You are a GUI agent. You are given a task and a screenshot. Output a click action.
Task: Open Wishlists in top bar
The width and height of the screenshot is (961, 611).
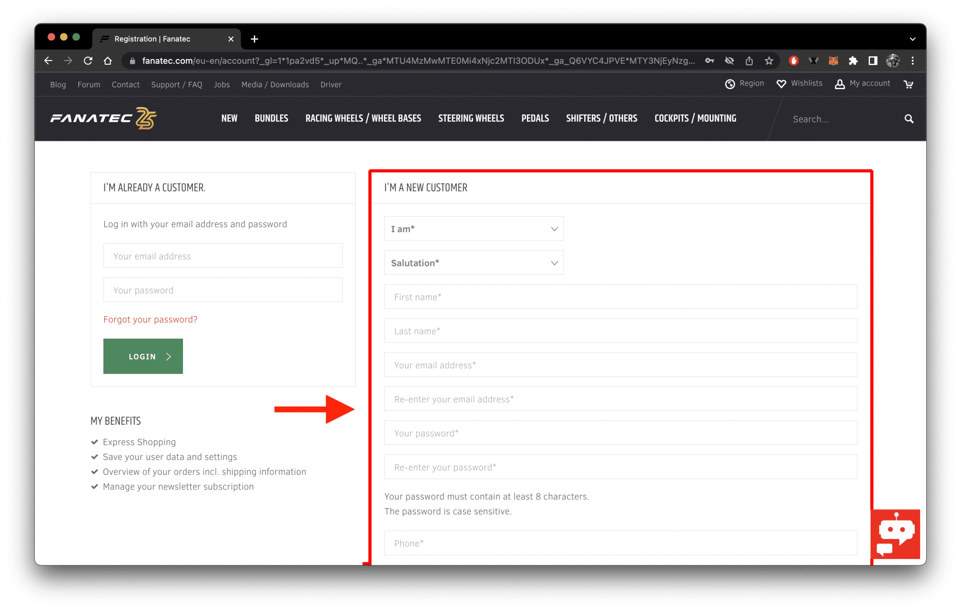(800, 84)
